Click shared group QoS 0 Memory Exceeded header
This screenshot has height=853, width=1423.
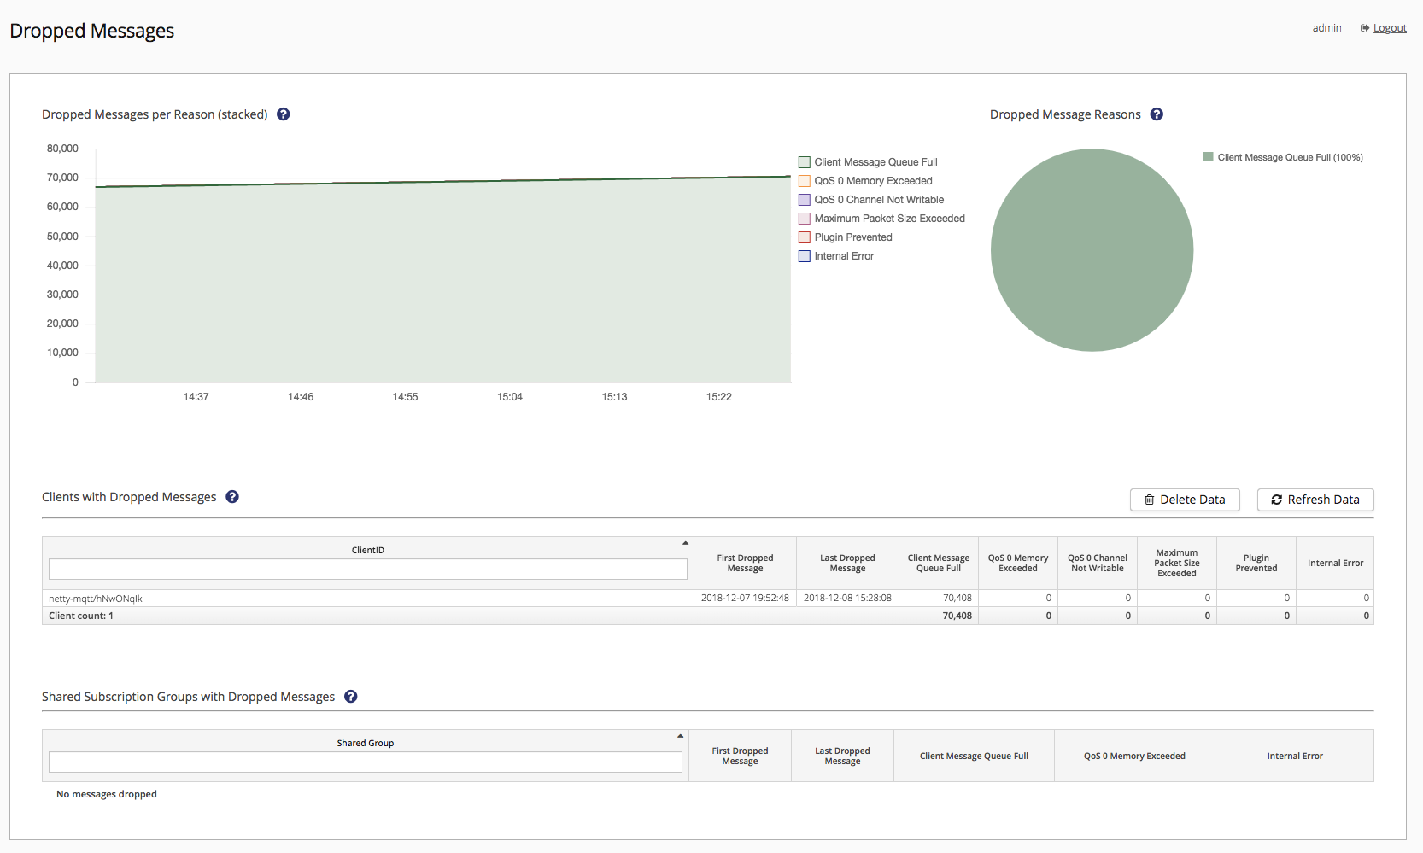tap(1134, 756)
